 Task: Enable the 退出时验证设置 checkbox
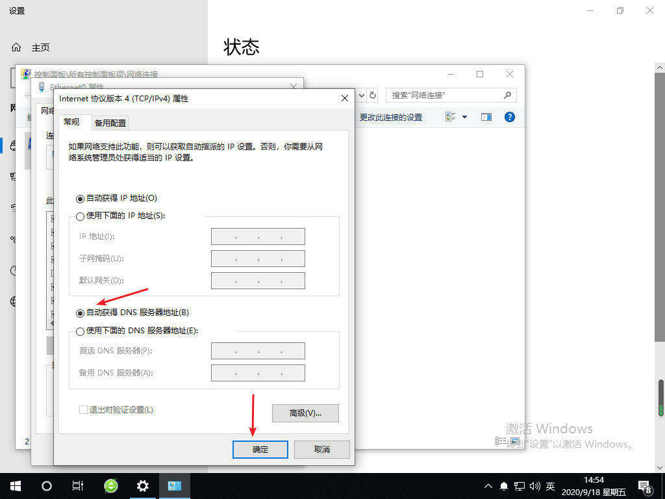[x=83, y=410]
